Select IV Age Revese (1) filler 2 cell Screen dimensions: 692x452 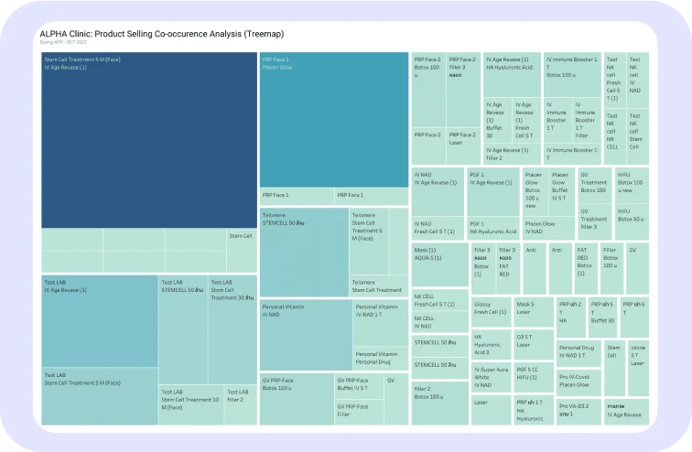click(x=512, y=154)
